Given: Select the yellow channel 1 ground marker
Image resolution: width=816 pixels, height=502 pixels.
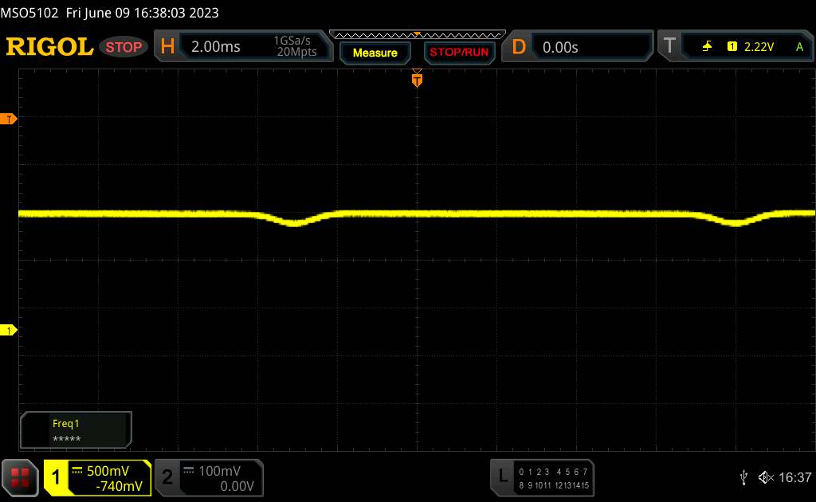Looking at the screenshot, I should click(10, 330).
